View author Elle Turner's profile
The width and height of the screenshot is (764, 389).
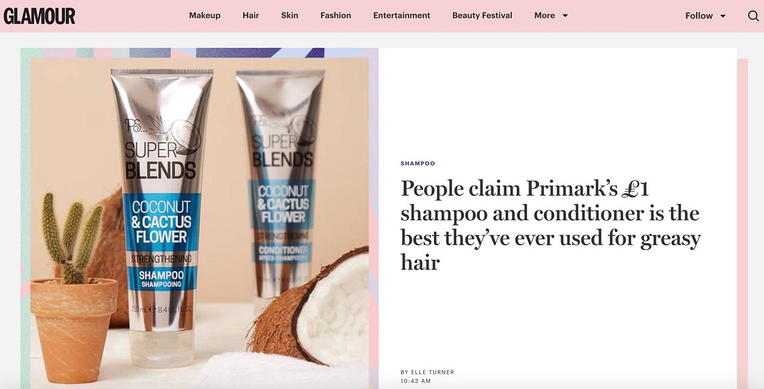[x=427, y=372]
